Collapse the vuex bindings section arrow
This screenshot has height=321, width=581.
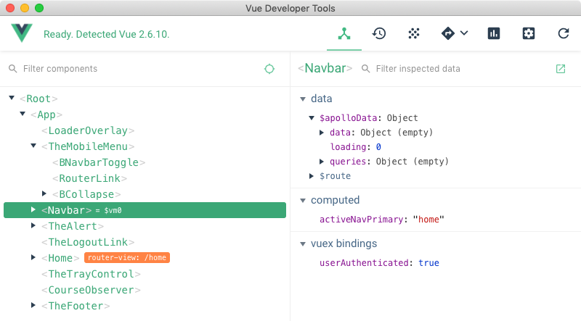click(x=303, y=244)
